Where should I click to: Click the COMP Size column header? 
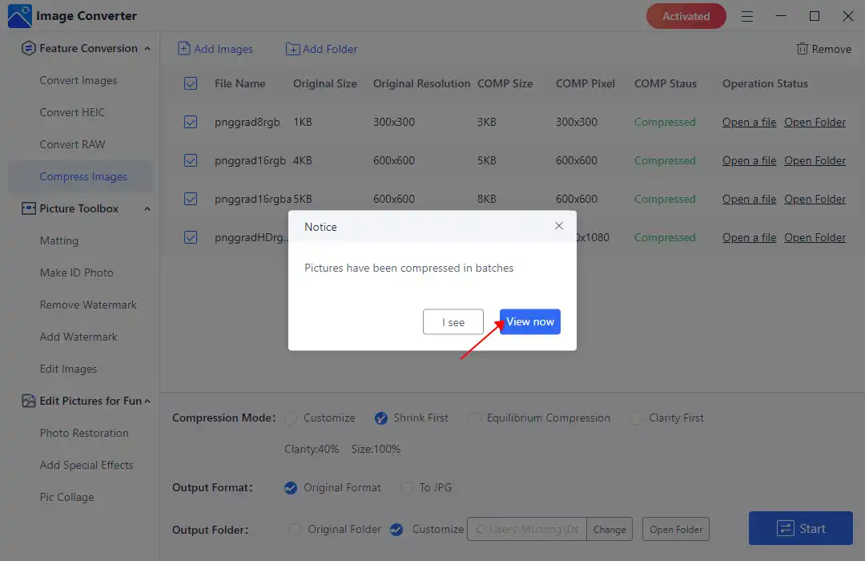[505, 83]
